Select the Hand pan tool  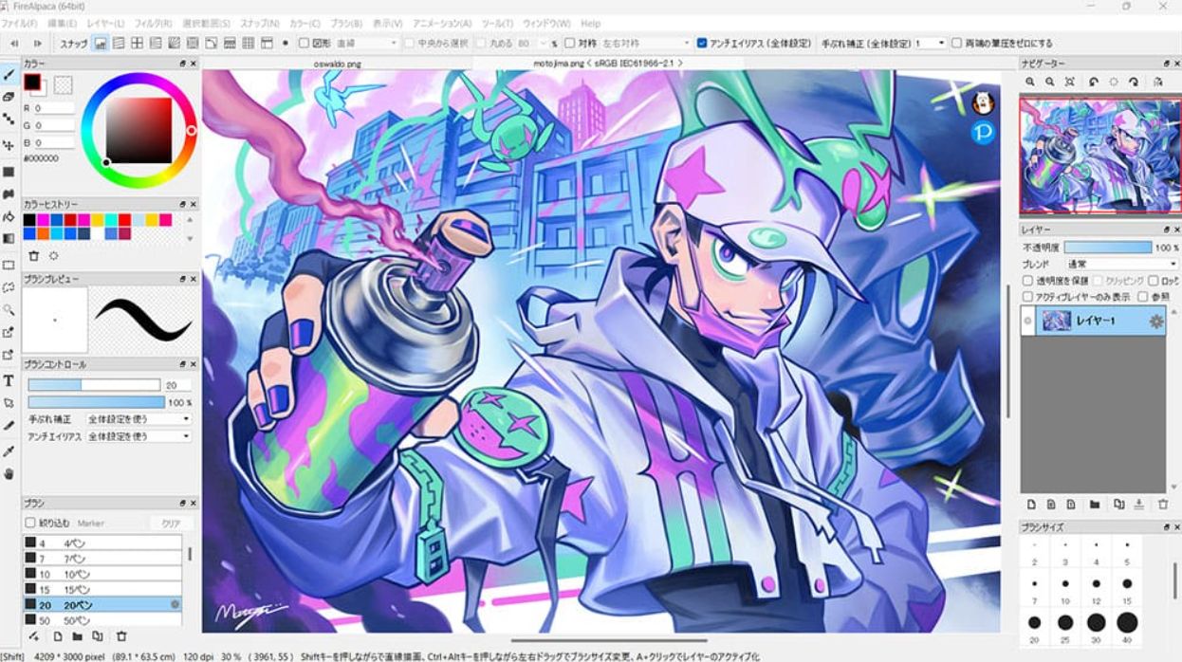click(x=9, y=473)
